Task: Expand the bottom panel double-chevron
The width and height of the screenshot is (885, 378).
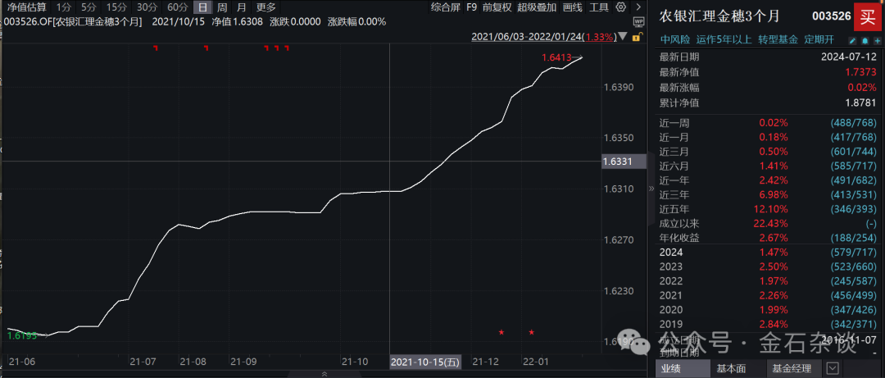Action: pos(324,374)
